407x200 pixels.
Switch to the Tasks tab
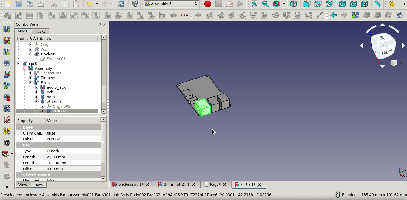click(41, 31)
